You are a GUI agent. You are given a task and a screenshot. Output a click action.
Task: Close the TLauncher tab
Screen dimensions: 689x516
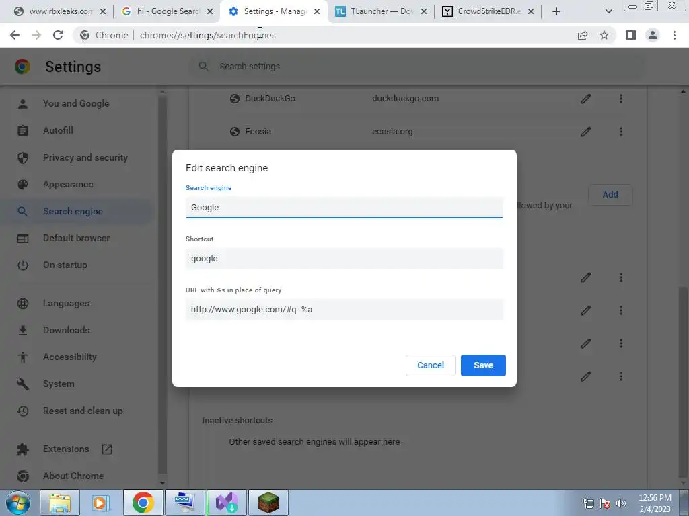[x=424, y=11]
